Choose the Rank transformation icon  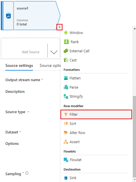coord(66,42)
